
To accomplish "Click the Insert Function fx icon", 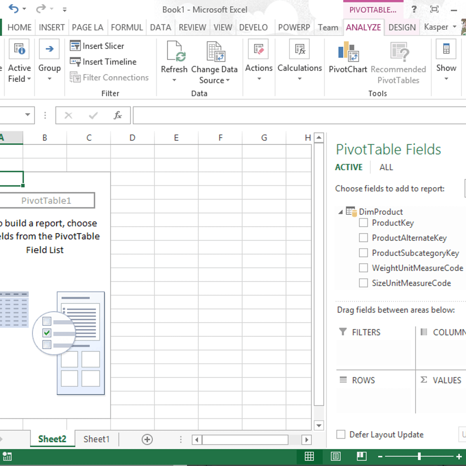I will coord(117,115).
